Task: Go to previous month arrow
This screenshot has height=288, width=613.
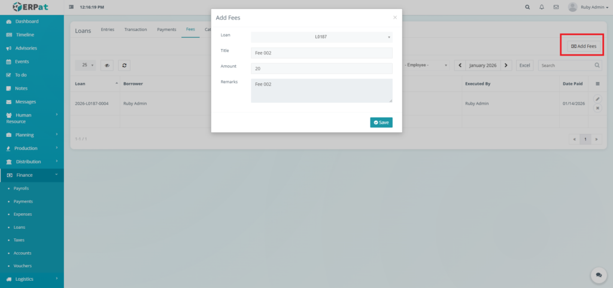Action: pos(460,66)
